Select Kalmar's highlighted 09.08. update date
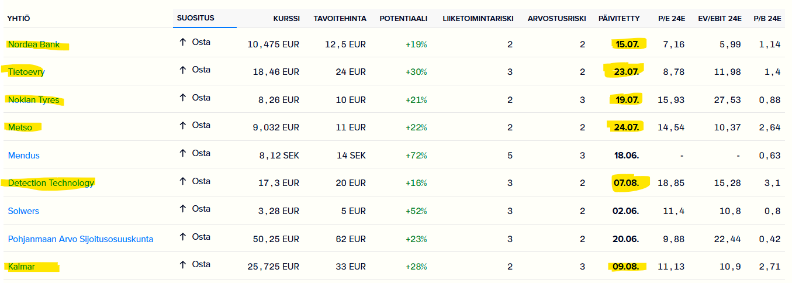 [x=626, y=267]
